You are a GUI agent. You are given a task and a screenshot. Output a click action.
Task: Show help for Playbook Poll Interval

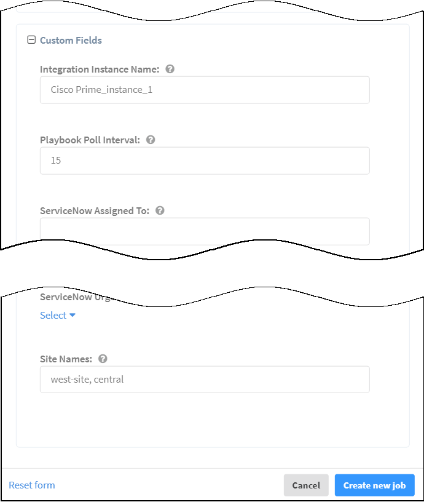click(151, 140)
